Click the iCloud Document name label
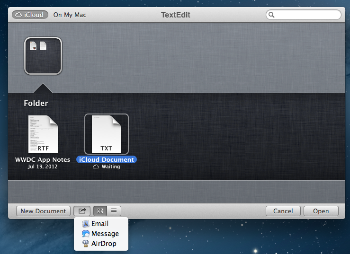 pyautogui.click(x=107, y=159)
